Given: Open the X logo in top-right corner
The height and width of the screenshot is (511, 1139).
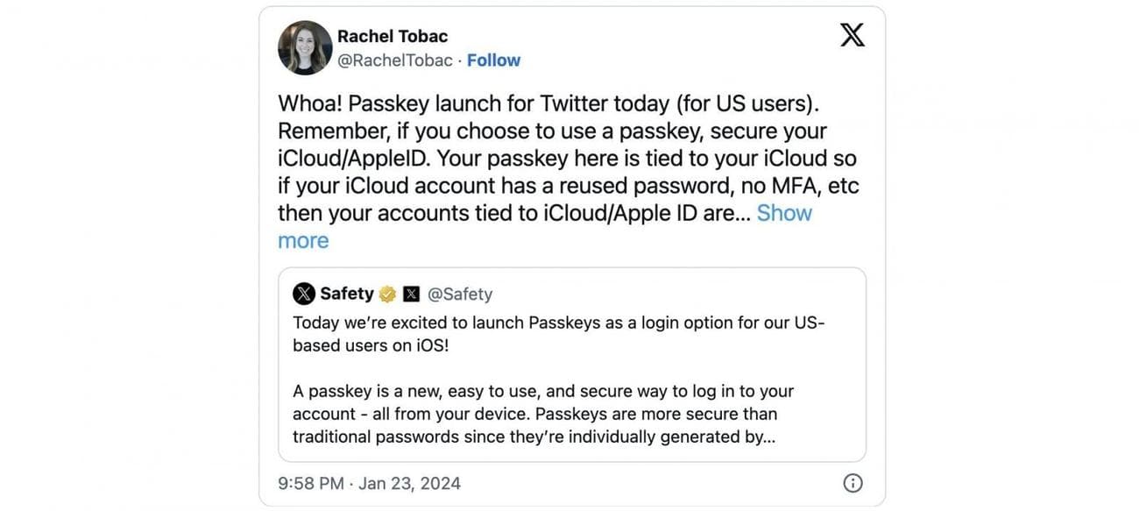Looking at the screenshot, I should click(x=852, y=36).
